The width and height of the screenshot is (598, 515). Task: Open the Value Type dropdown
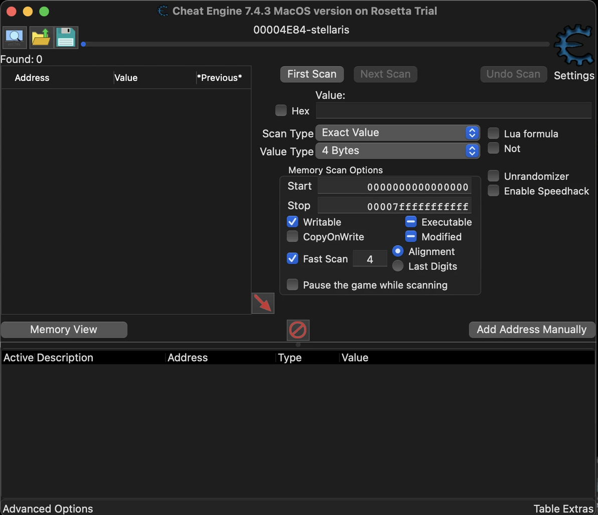[x=397, y=151]
